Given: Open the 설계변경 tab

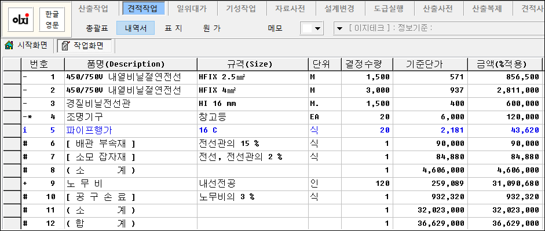Looking at the screenshot, I should pos(339,9).
